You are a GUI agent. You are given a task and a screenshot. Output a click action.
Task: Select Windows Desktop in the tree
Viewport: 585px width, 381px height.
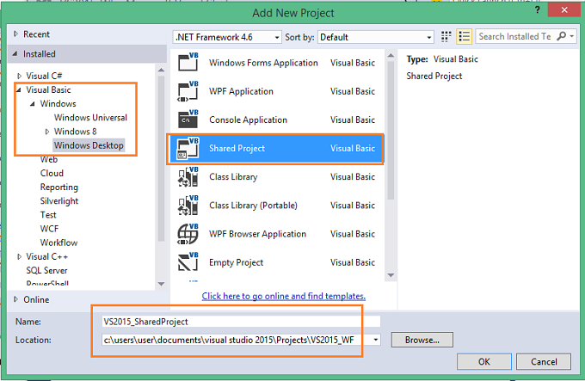pos(89,145)
